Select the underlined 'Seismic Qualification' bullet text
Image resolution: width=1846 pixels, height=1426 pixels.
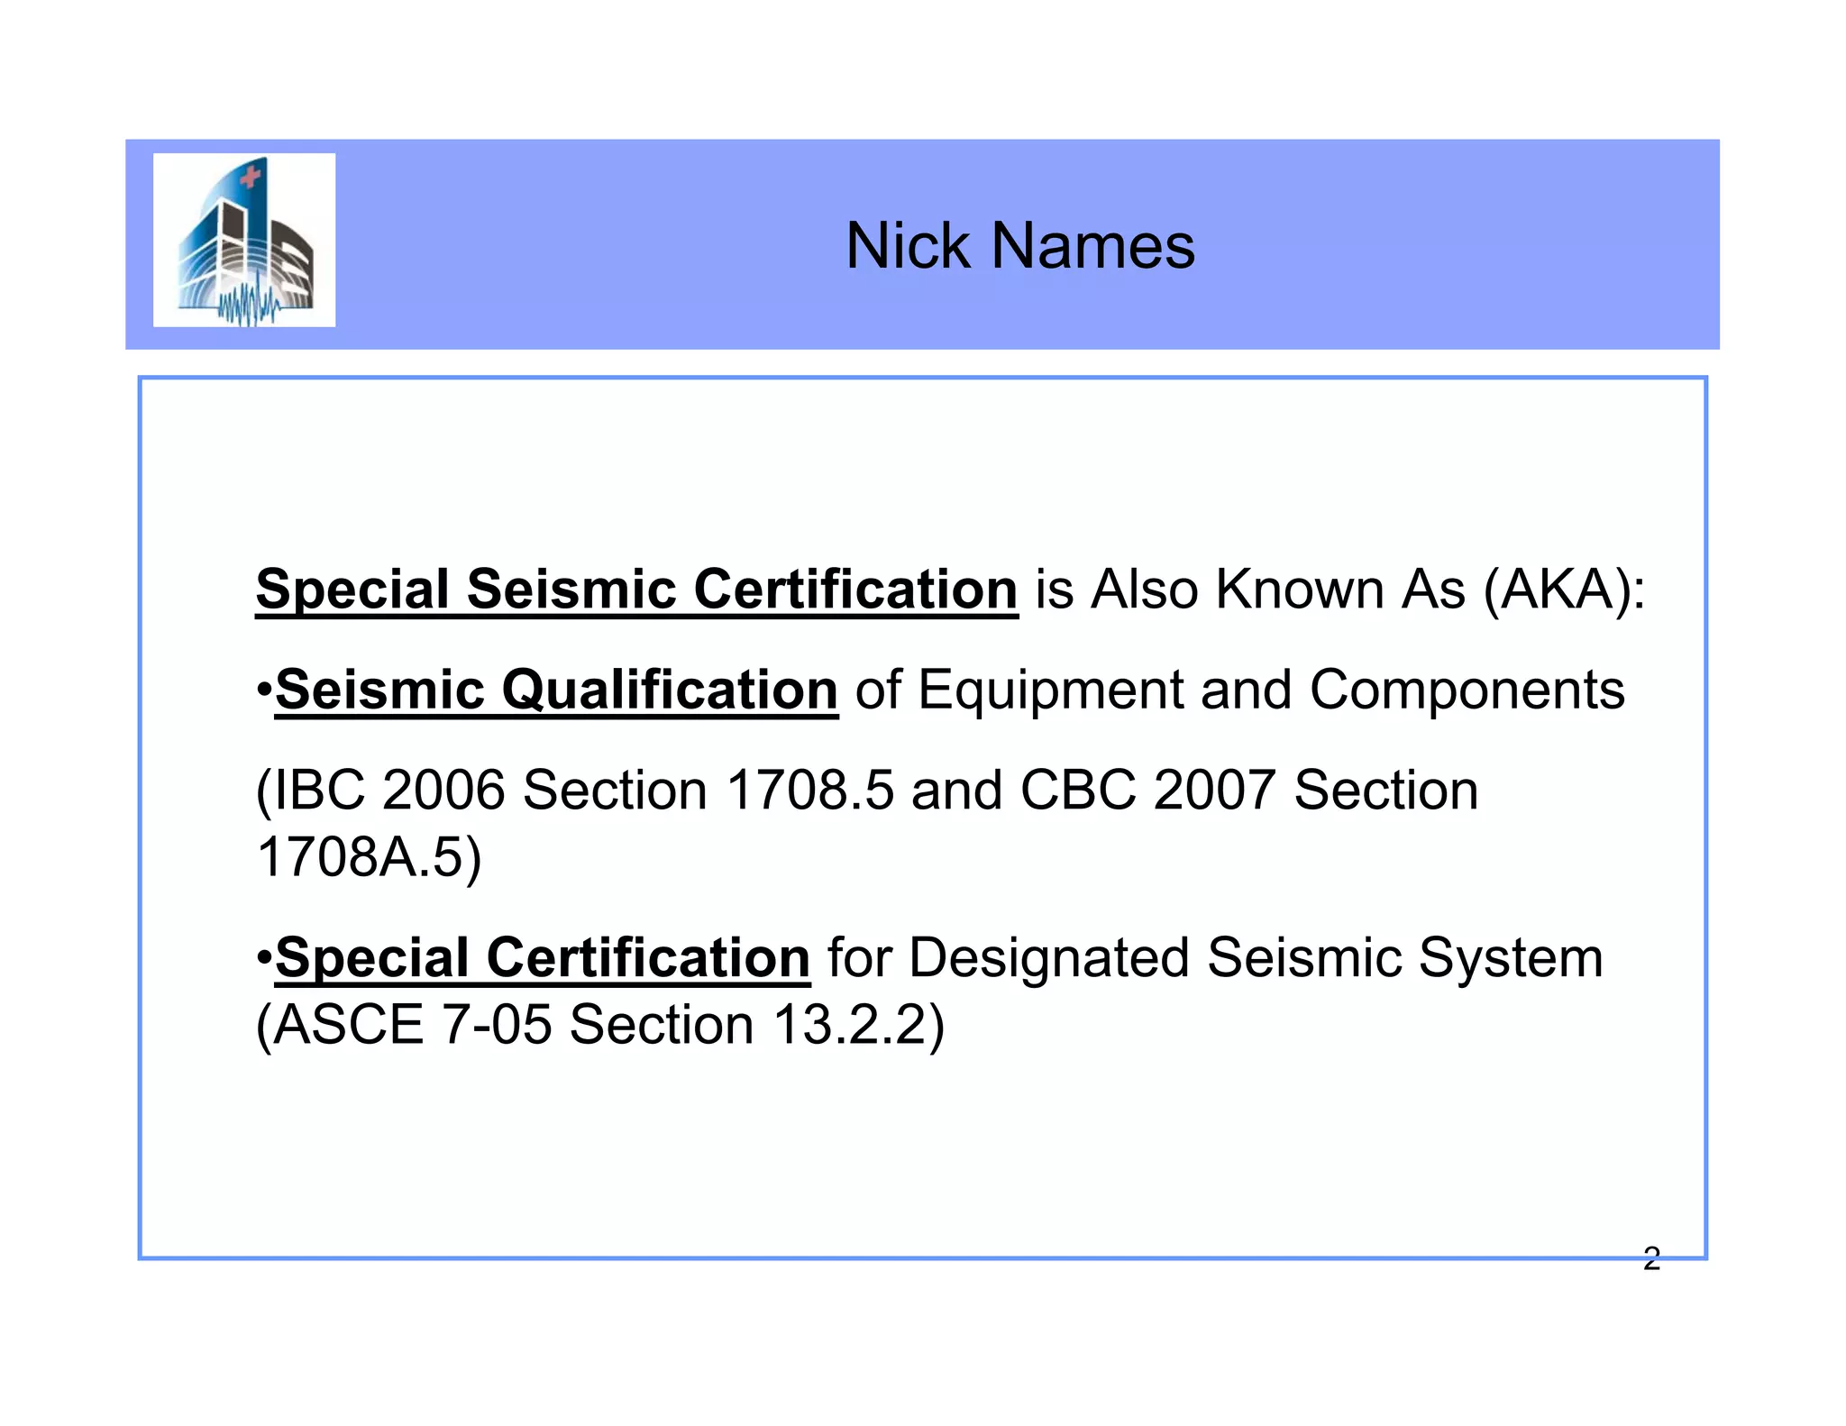(x=556, y=690)
